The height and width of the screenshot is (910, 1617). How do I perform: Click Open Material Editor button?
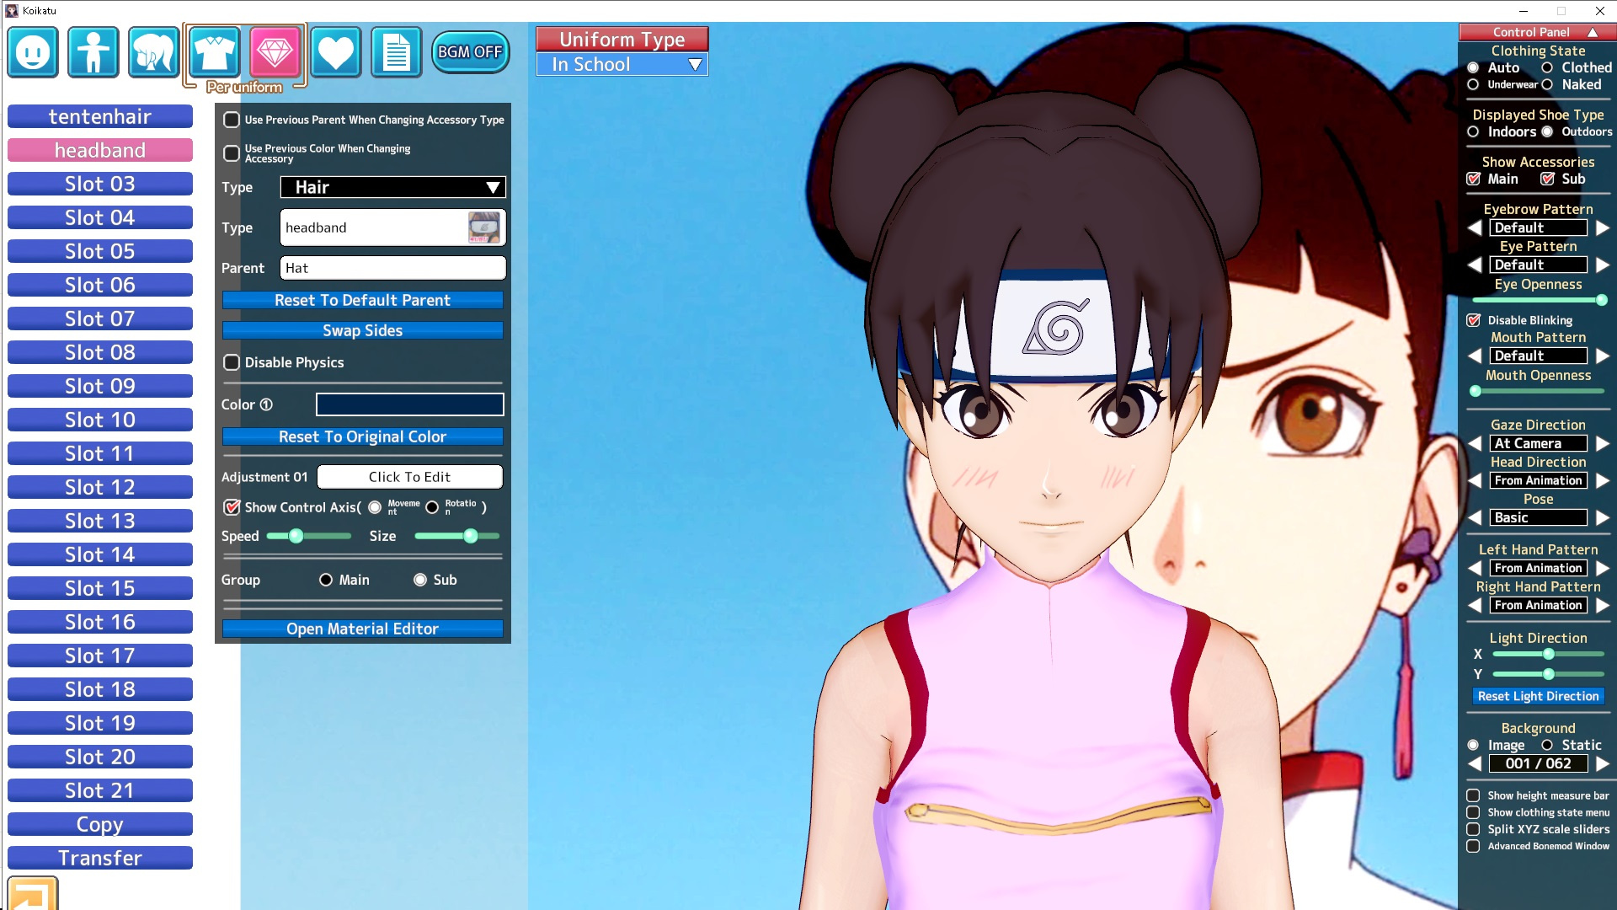363,629
